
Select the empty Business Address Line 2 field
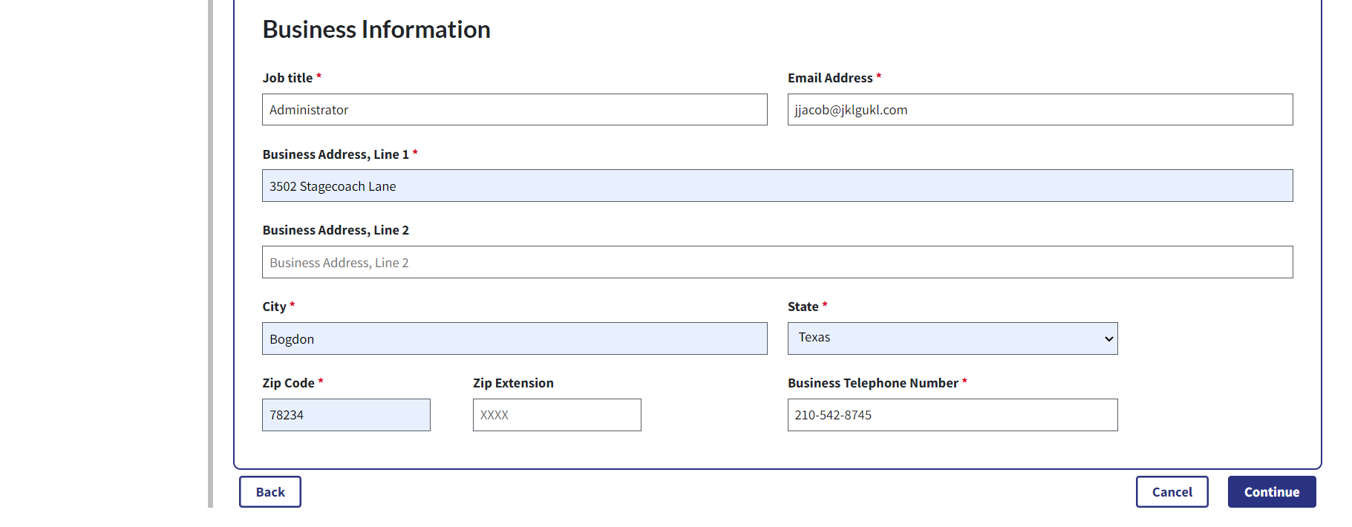tap(777, 263)
